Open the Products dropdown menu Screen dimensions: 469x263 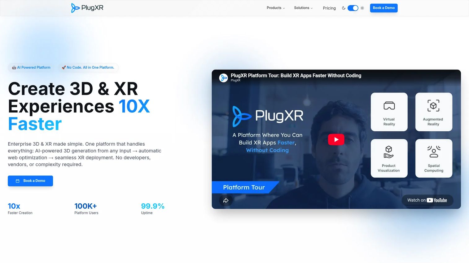point(276,8)
